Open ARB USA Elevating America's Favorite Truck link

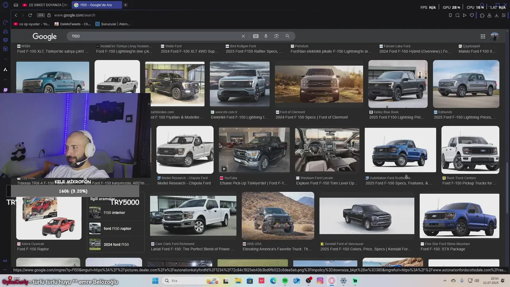point(277,249)
